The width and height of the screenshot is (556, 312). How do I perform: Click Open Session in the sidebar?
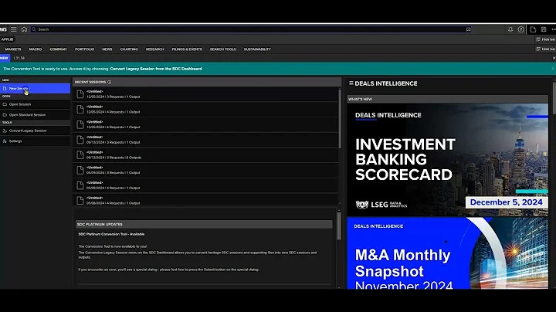[x=35, y=104]
